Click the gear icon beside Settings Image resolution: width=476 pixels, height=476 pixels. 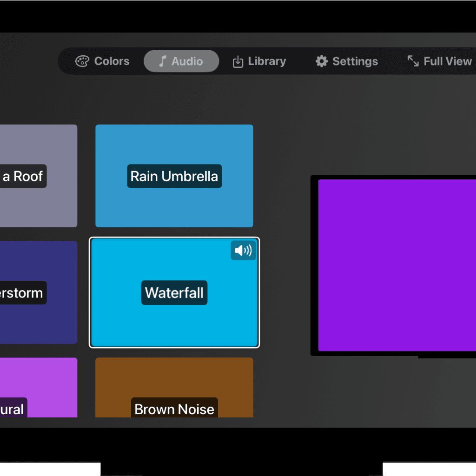pyautogui.click(x=321, y=61)
